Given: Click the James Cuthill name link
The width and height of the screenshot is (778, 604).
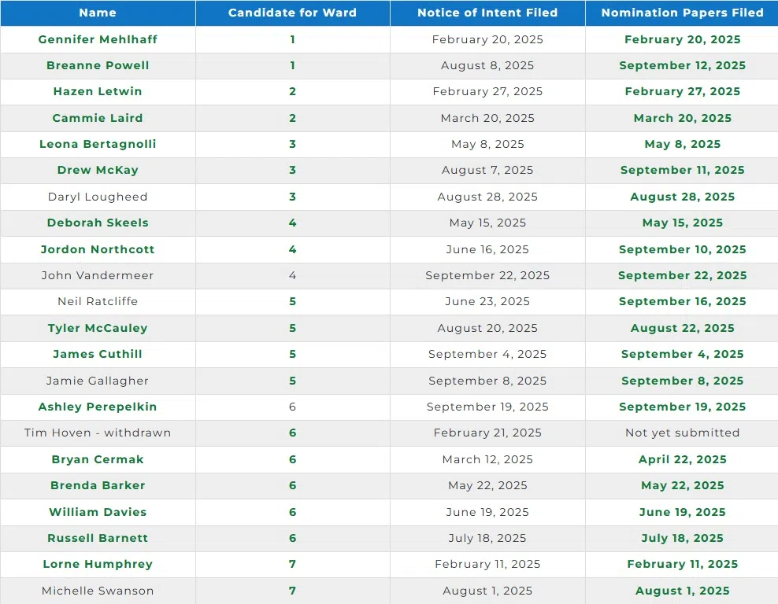Looking at the screenshot, I should click(98, 354).
